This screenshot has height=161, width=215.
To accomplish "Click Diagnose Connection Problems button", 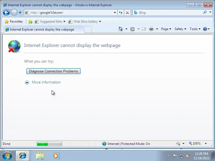I will click(53, 71).
